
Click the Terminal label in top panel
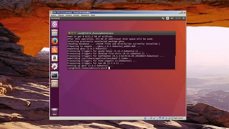tap(55, 18)
